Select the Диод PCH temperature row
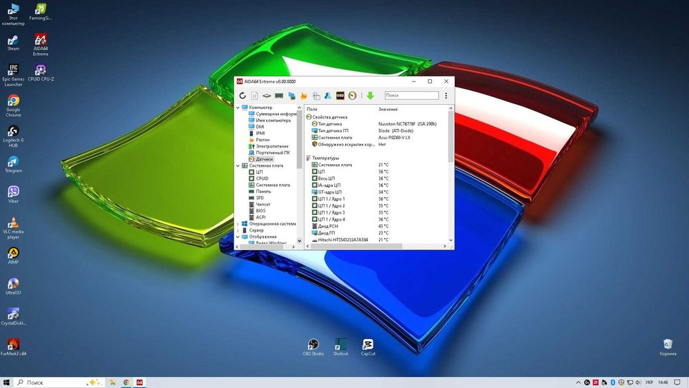The image size is (689, 388). click(x=376, y=226)
